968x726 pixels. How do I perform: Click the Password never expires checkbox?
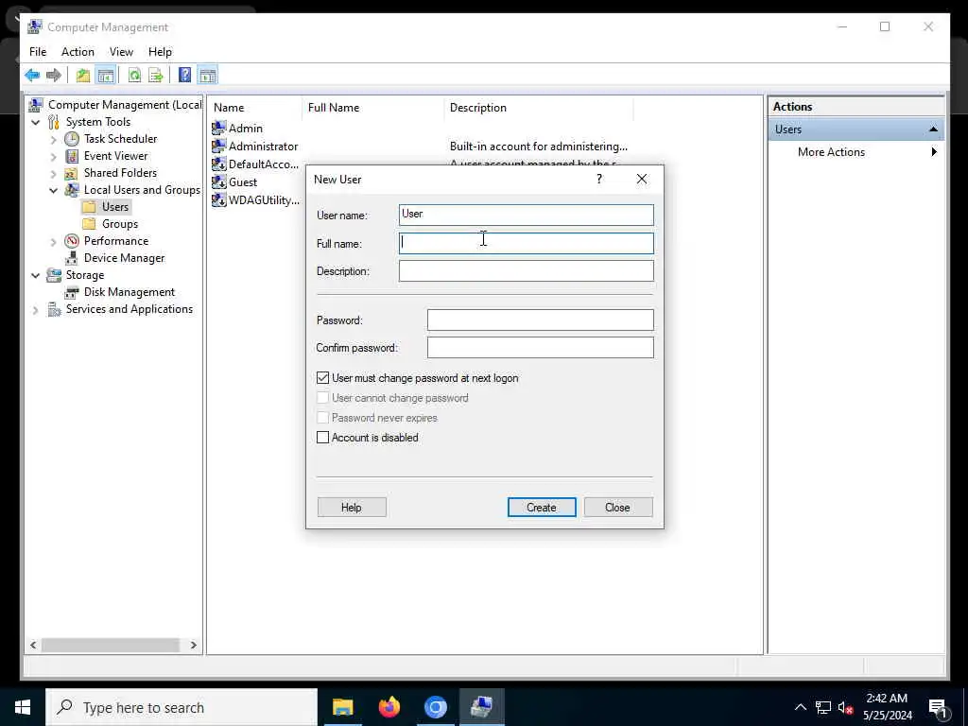323,417
